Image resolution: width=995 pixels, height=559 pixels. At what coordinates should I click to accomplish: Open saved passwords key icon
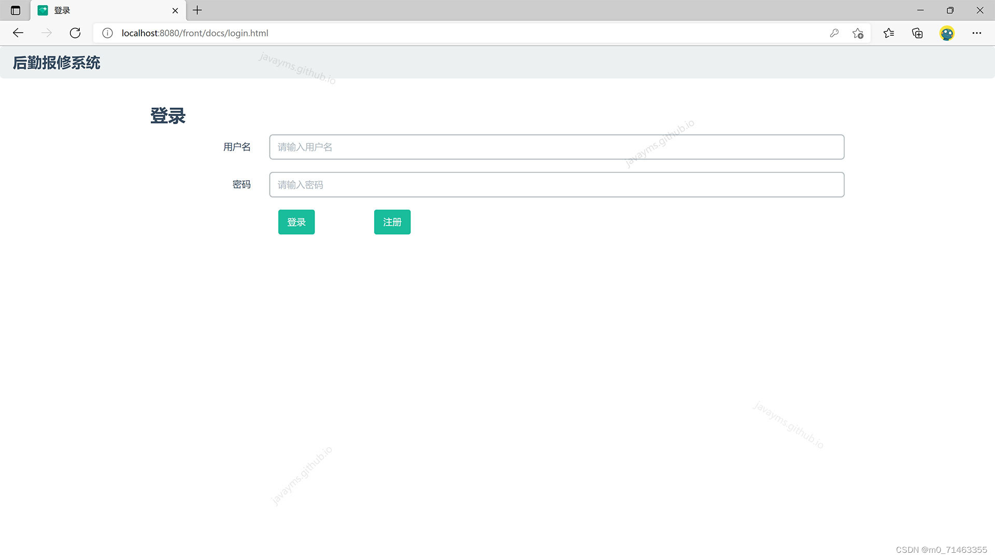point(834,33)
